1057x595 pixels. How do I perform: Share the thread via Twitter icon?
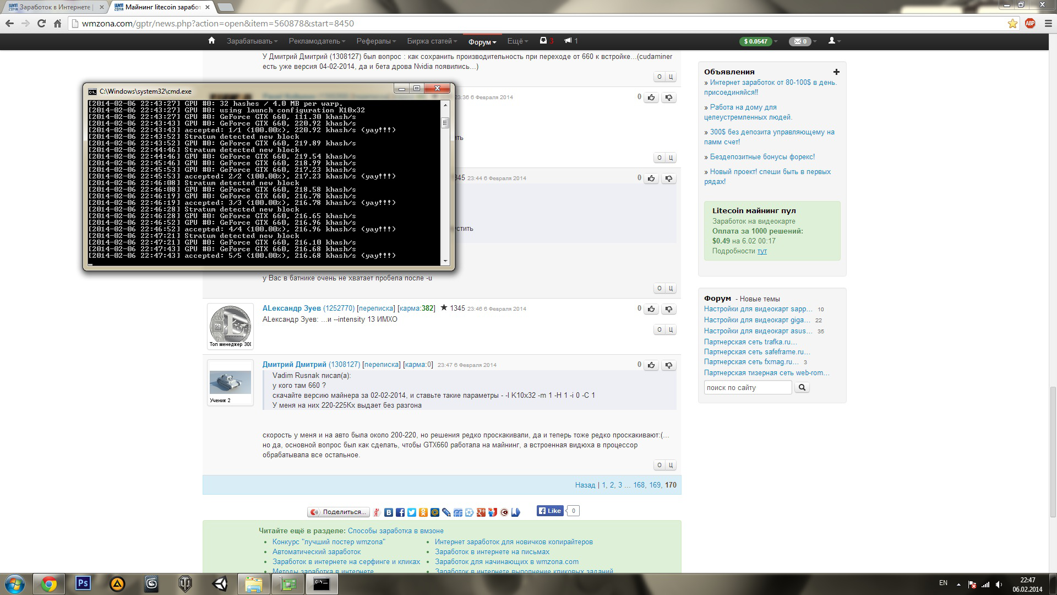click(412, 512)
